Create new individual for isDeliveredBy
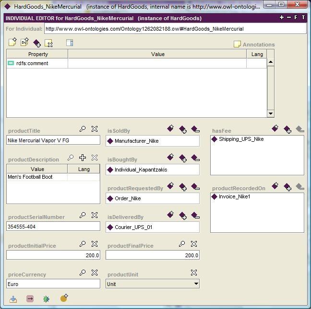The height and width of the screenshot is (309, 311). [x=170, y=214]
